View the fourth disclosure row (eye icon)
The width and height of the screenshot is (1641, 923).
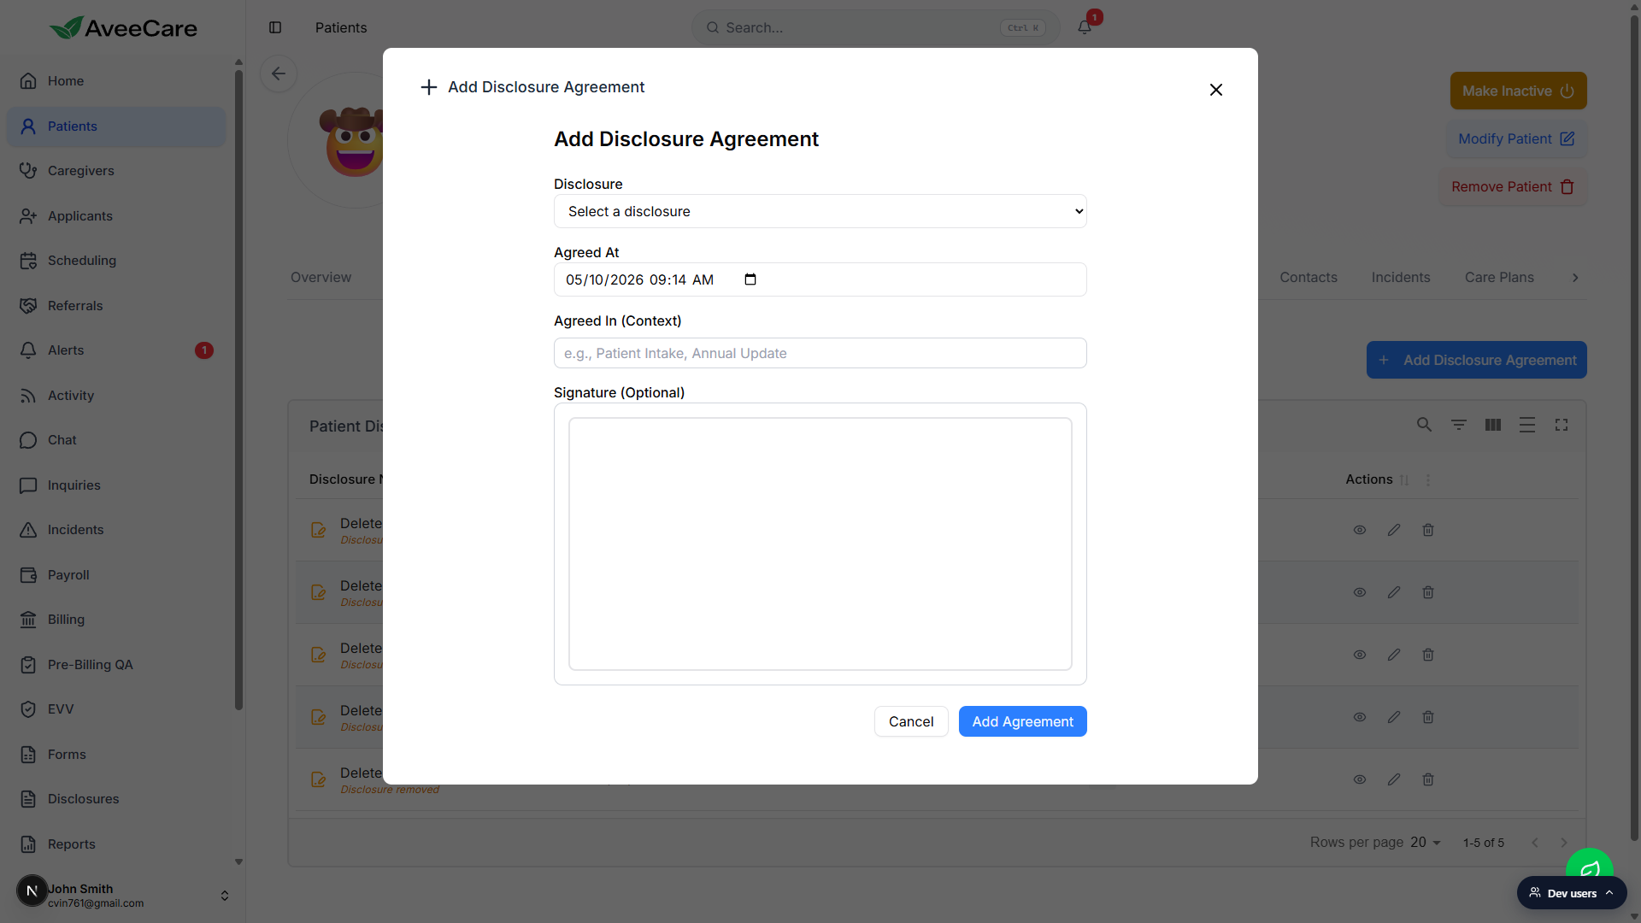pos(1359,717)
